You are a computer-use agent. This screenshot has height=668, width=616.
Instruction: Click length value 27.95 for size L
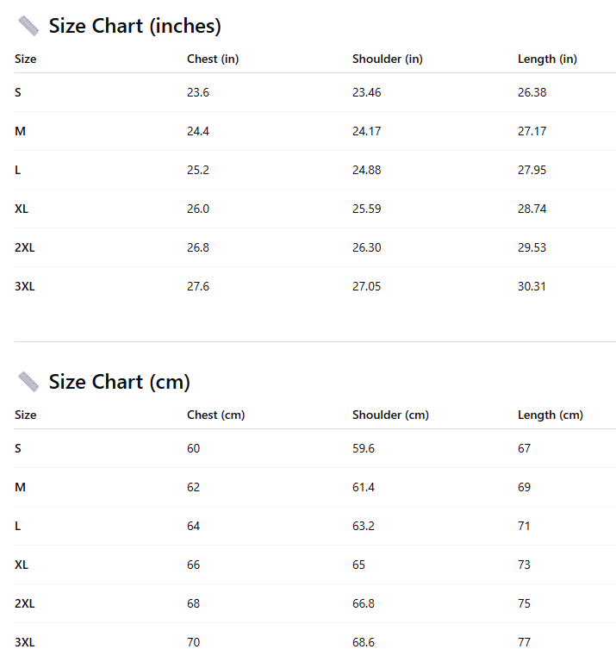(x=532, y=170)
